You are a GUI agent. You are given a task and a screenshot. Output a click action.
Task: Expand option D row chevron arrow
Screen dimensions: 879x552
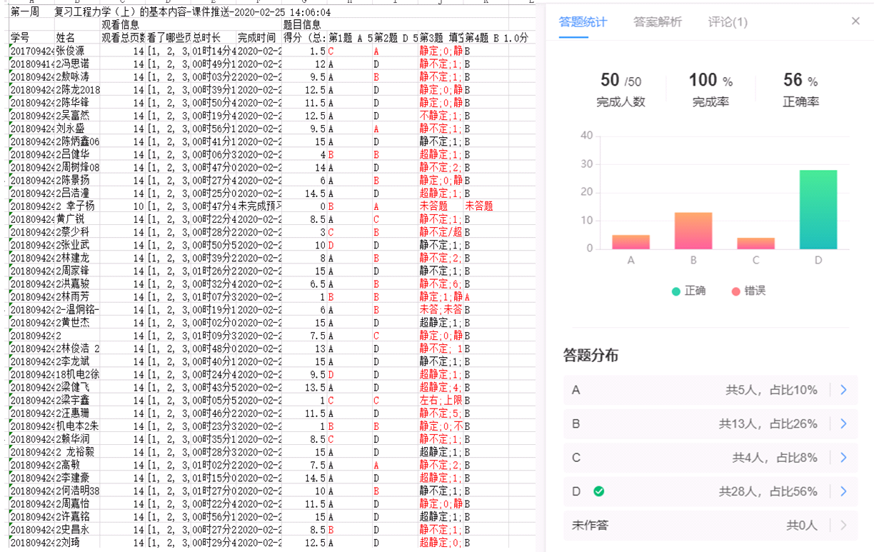[843, 491]
